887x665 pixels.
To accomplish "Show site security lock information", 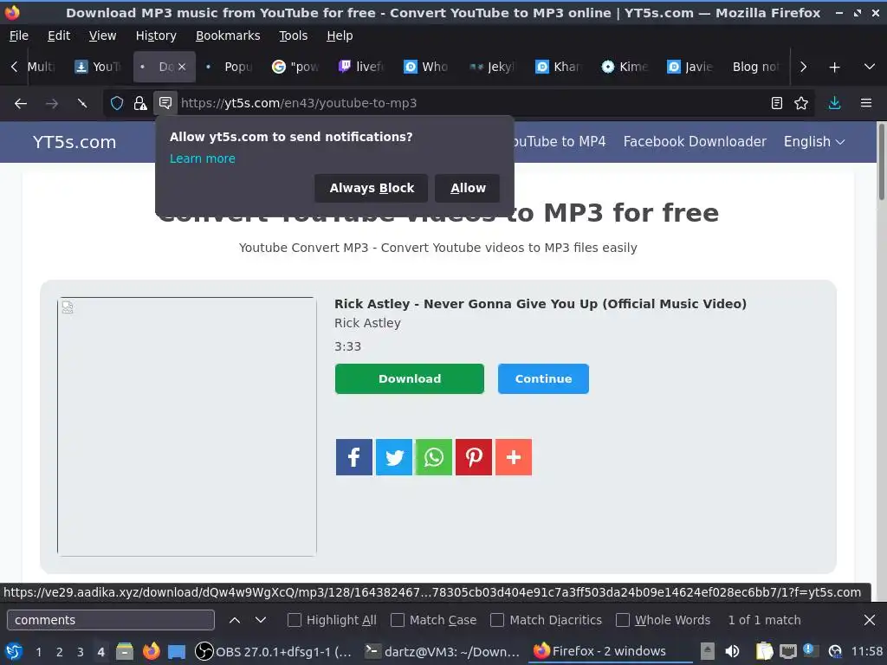I will point(139,103).
